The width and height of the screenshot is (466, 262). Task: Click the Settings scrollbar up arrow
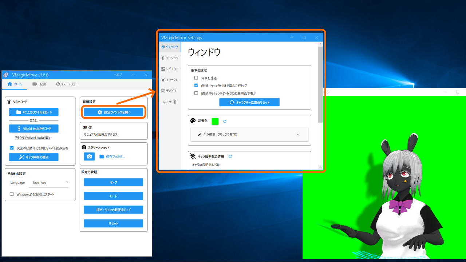pos(320,44)
